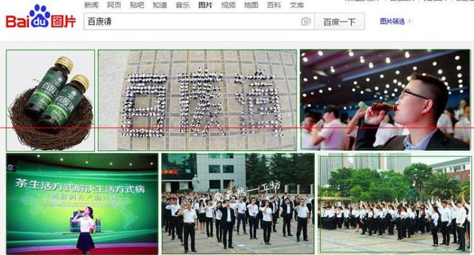This screenshot has width=474, height=255.
Task: Open the crowd raising arms near trees photo
Action: [x=395, y=204]
